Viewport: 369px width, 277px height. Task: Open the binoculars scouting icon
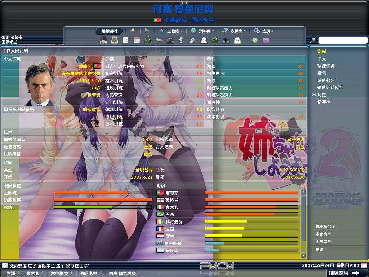226,40
